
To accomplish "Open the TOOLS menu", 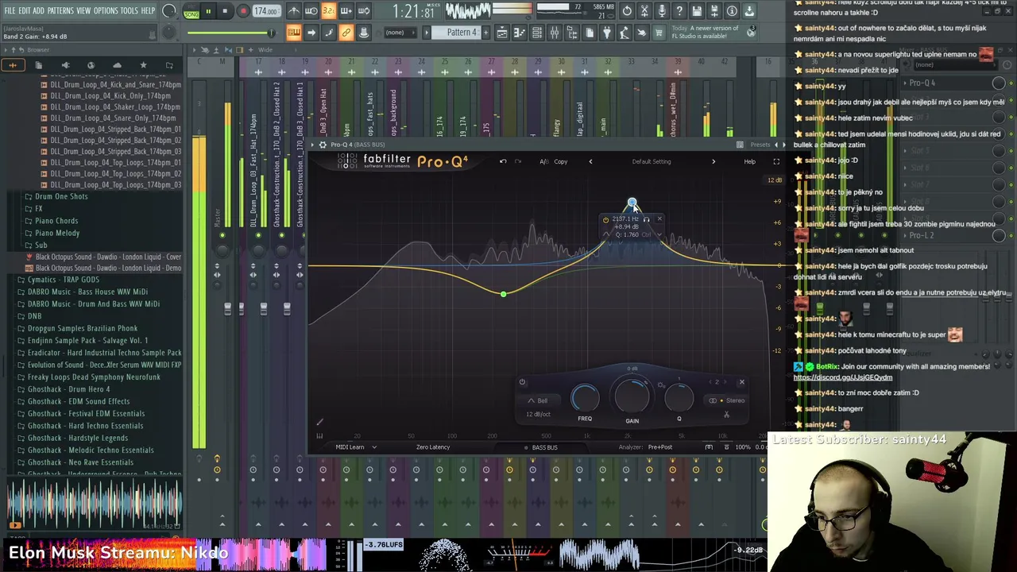I will (x=130, y=10).
